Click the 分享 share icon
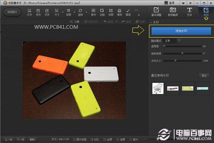 (75, 22)
